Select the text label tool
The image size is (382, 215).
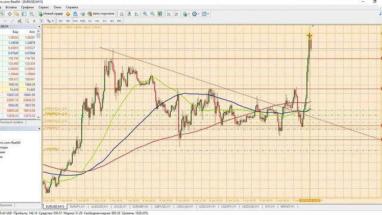[x=41, y=21]
